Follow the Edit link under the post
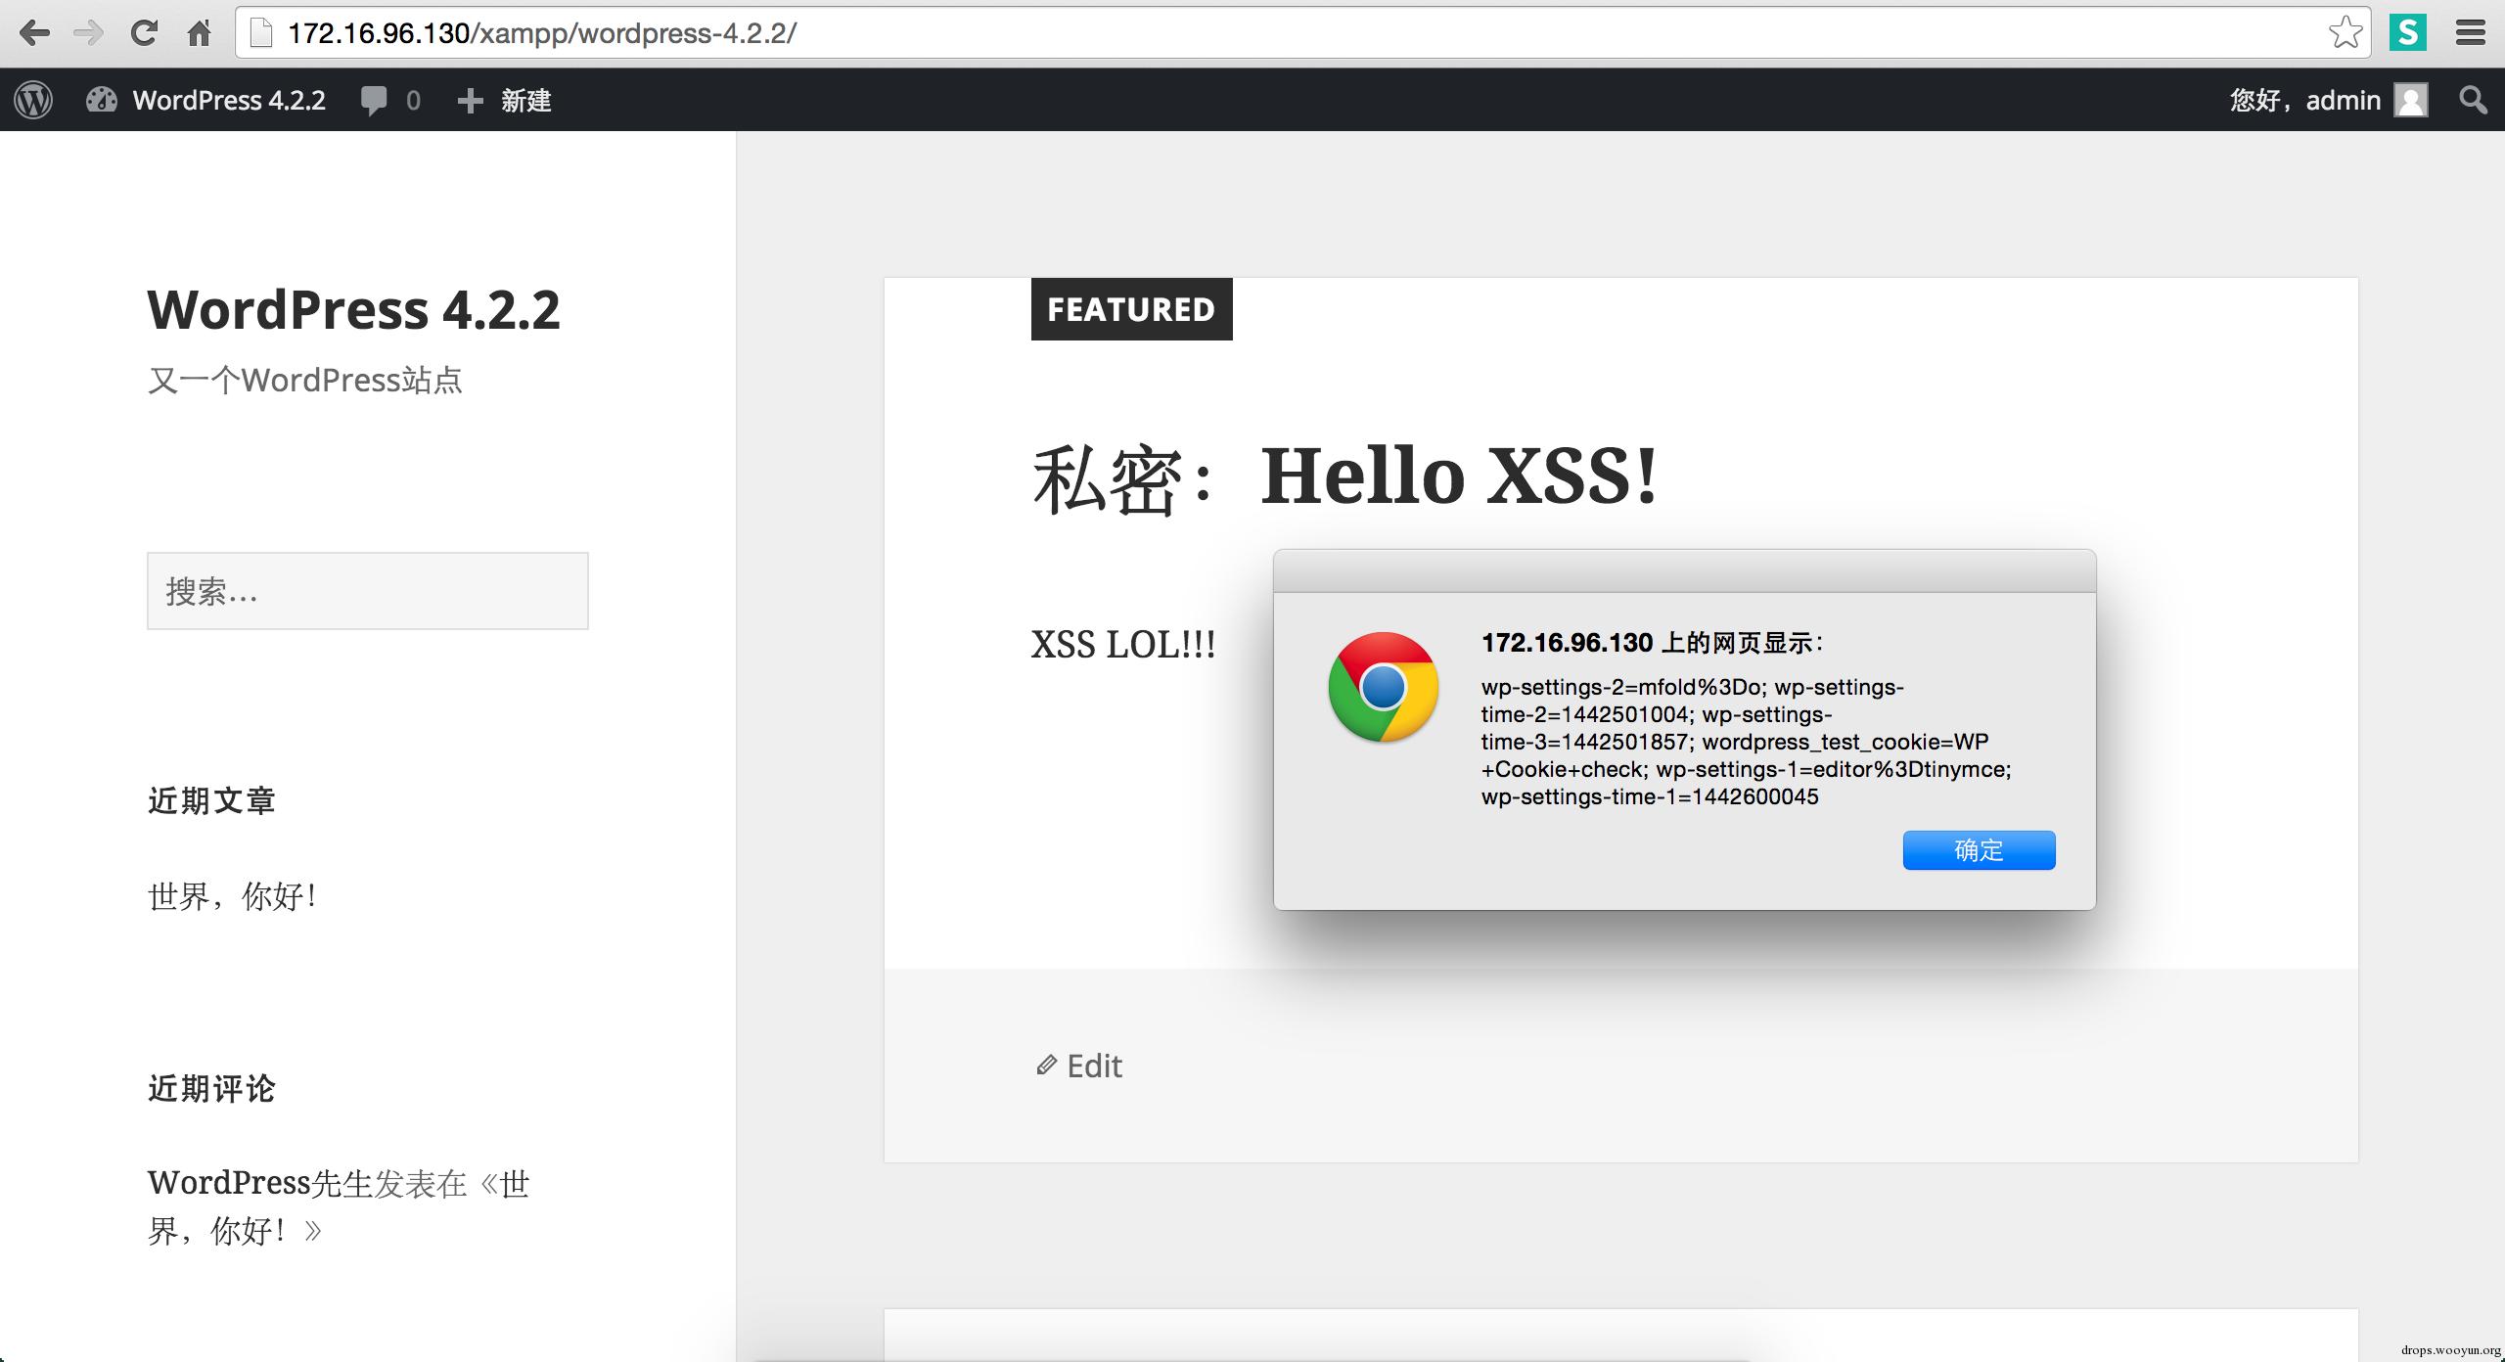 tap(1094, 1066)
